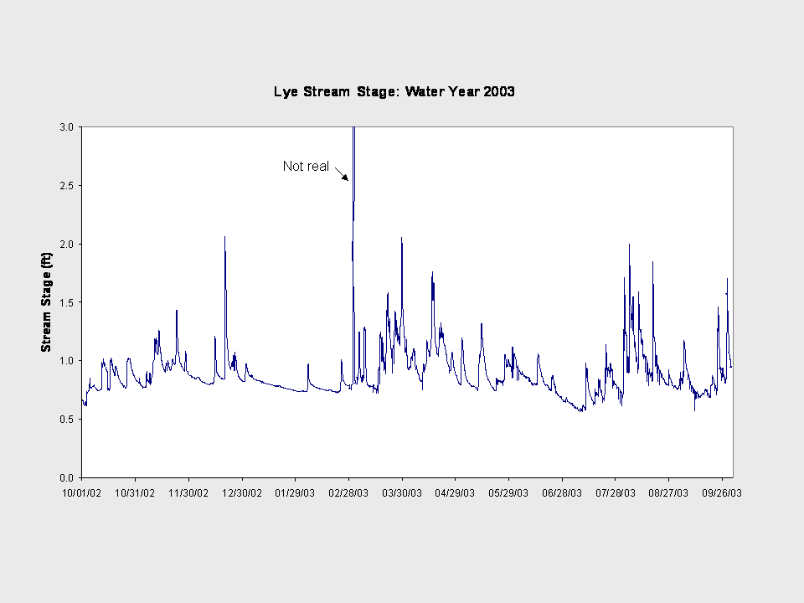Click the 09/26/03 date label
The height and width of the screenshot is (603, 804).
tap(721, 492)
